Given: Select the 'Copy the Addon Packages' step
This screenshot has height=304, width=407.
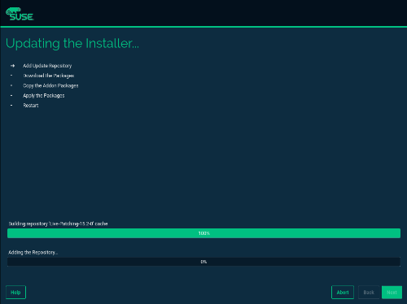Looking at the screenshot, I should (x=50, y=85).
